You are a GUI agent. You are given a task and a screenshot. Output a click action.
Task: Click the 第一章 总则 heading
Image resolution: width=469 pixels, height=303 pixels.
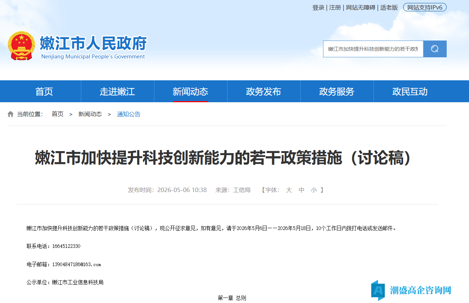coord(232,298)
